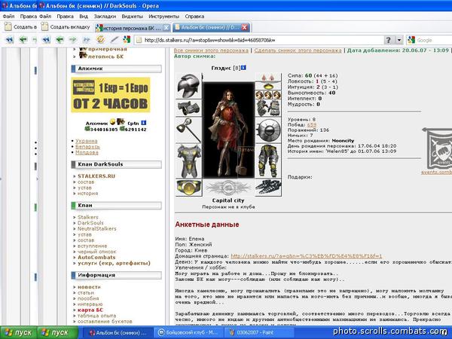Open the Молдова link
Image resolution: width=452 pixels, height=339 pixels.
click(87, 152)
